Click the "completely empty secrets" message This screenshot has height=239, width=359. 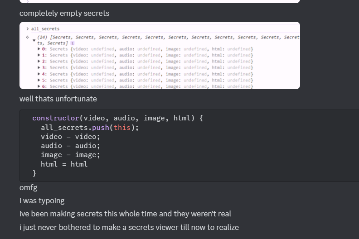[64, 13]
